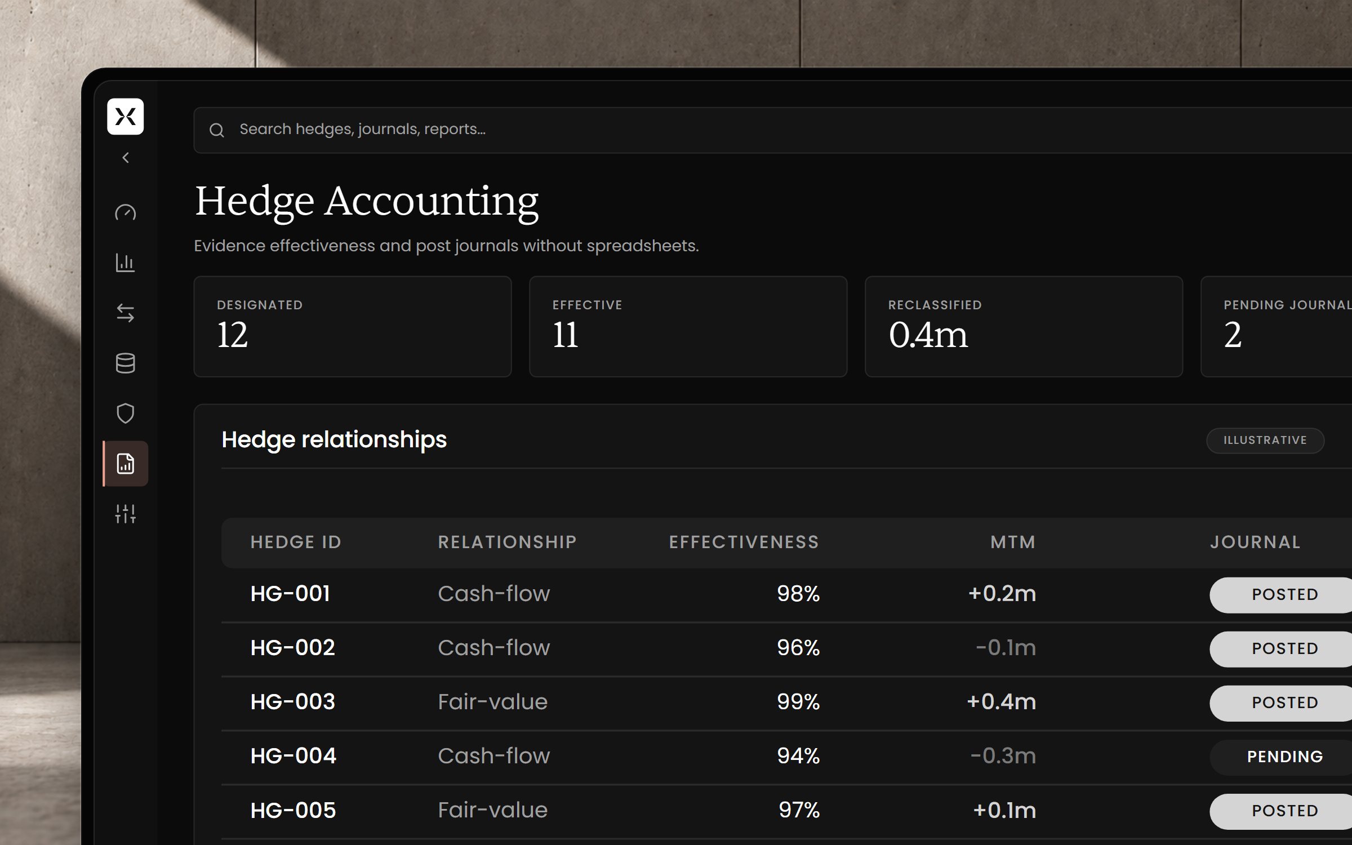Click the magnifier search icon
Image resolution: width=1352 pixels, height=845 pixels.
(217, 130)
